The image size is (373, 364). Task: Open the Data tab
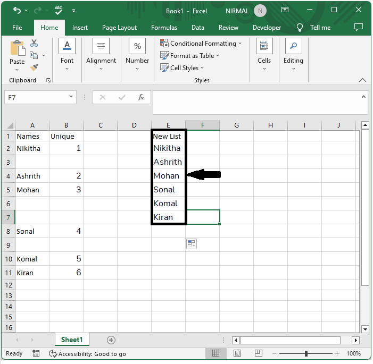[198, 28]
